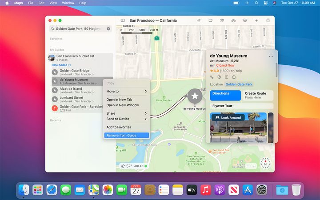Click the Look Around binoculars toolbar icon
320x200 pixels.
233,20
